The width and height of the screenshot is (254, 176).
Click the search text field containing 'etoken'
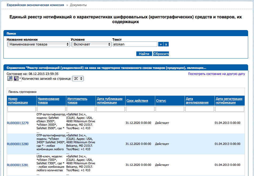135,44
